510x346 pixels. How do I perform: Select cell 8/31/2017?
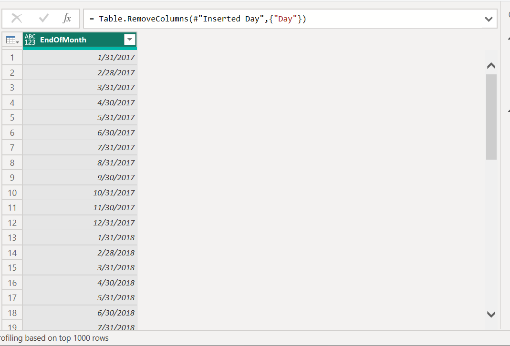[80, 163]
